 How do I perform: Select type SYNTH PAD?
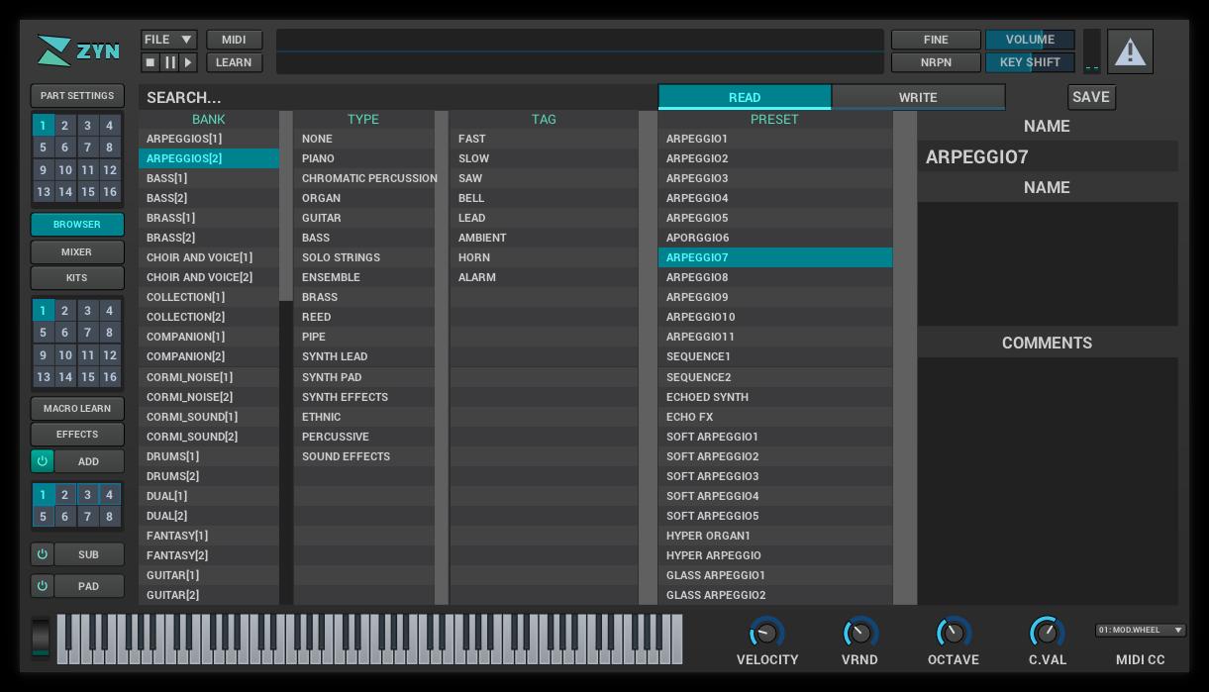[x=364, y=377]
